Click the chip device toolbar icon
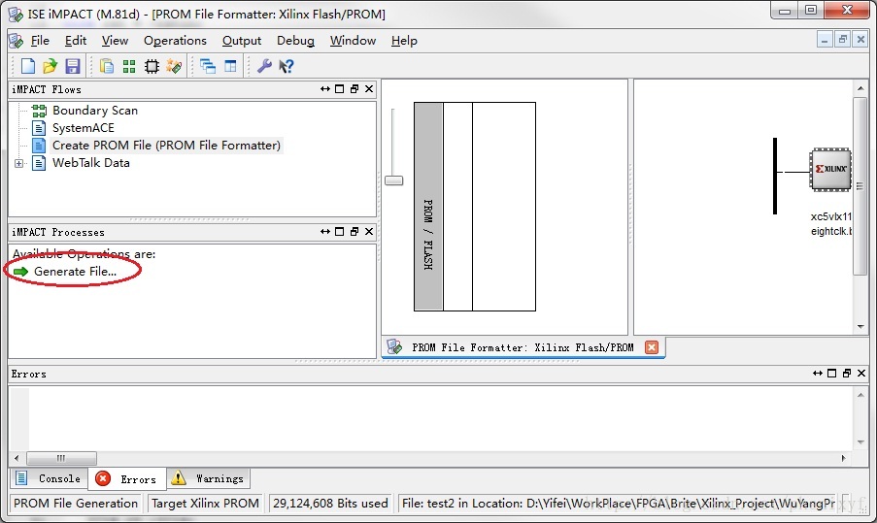Screen dimensions: 877x523 click(152, 67)
